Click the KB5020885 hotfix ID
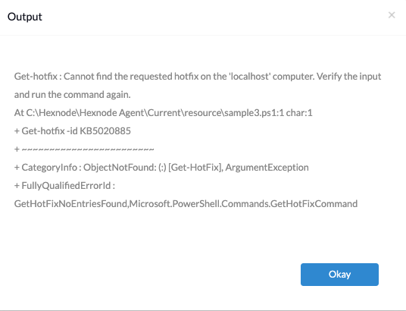The height and width of the screenshot is (311, 406). (105, 131)
